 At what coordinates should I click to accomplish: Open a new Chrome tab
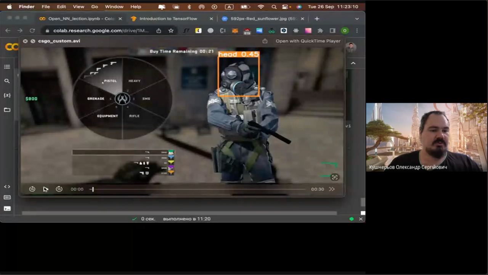317,19
